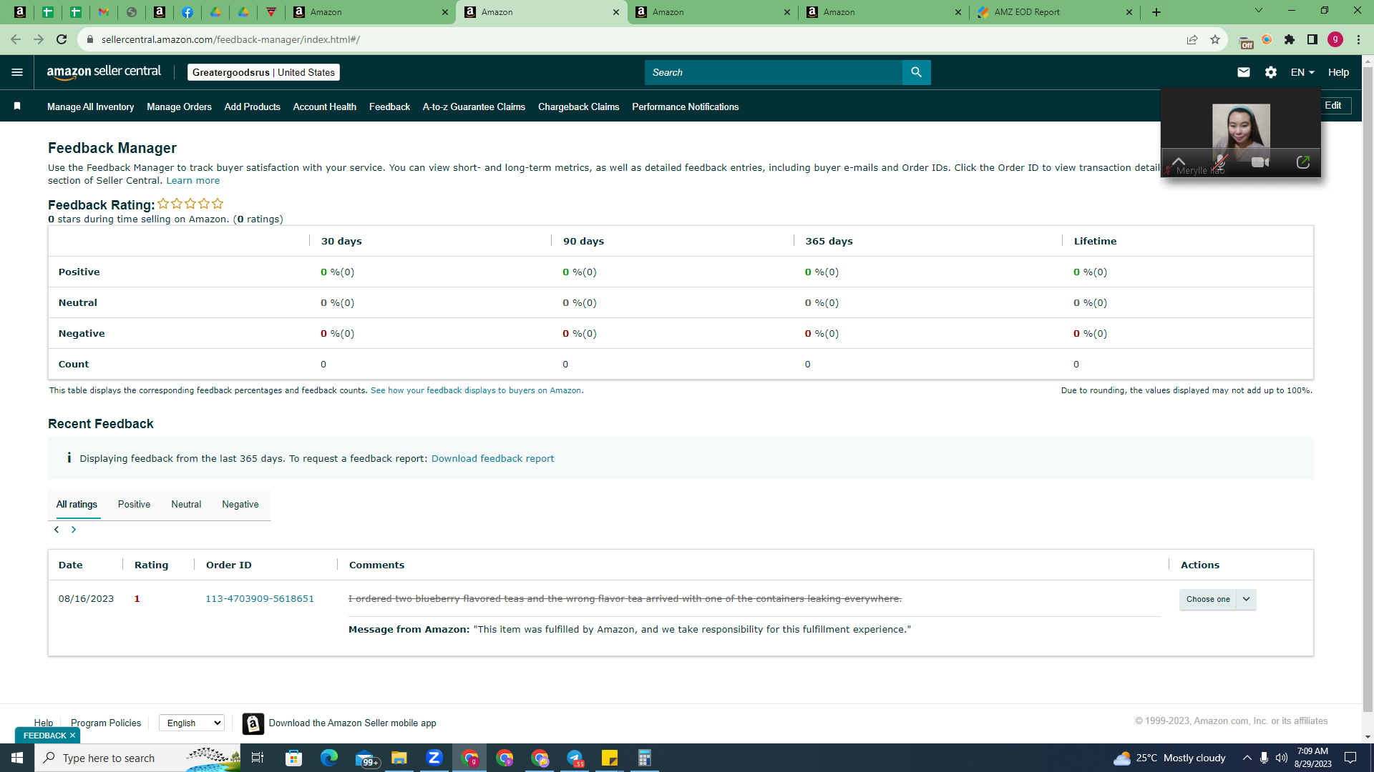Show hidden system tray icons
1374x772 pixels.
[1247, 758]
